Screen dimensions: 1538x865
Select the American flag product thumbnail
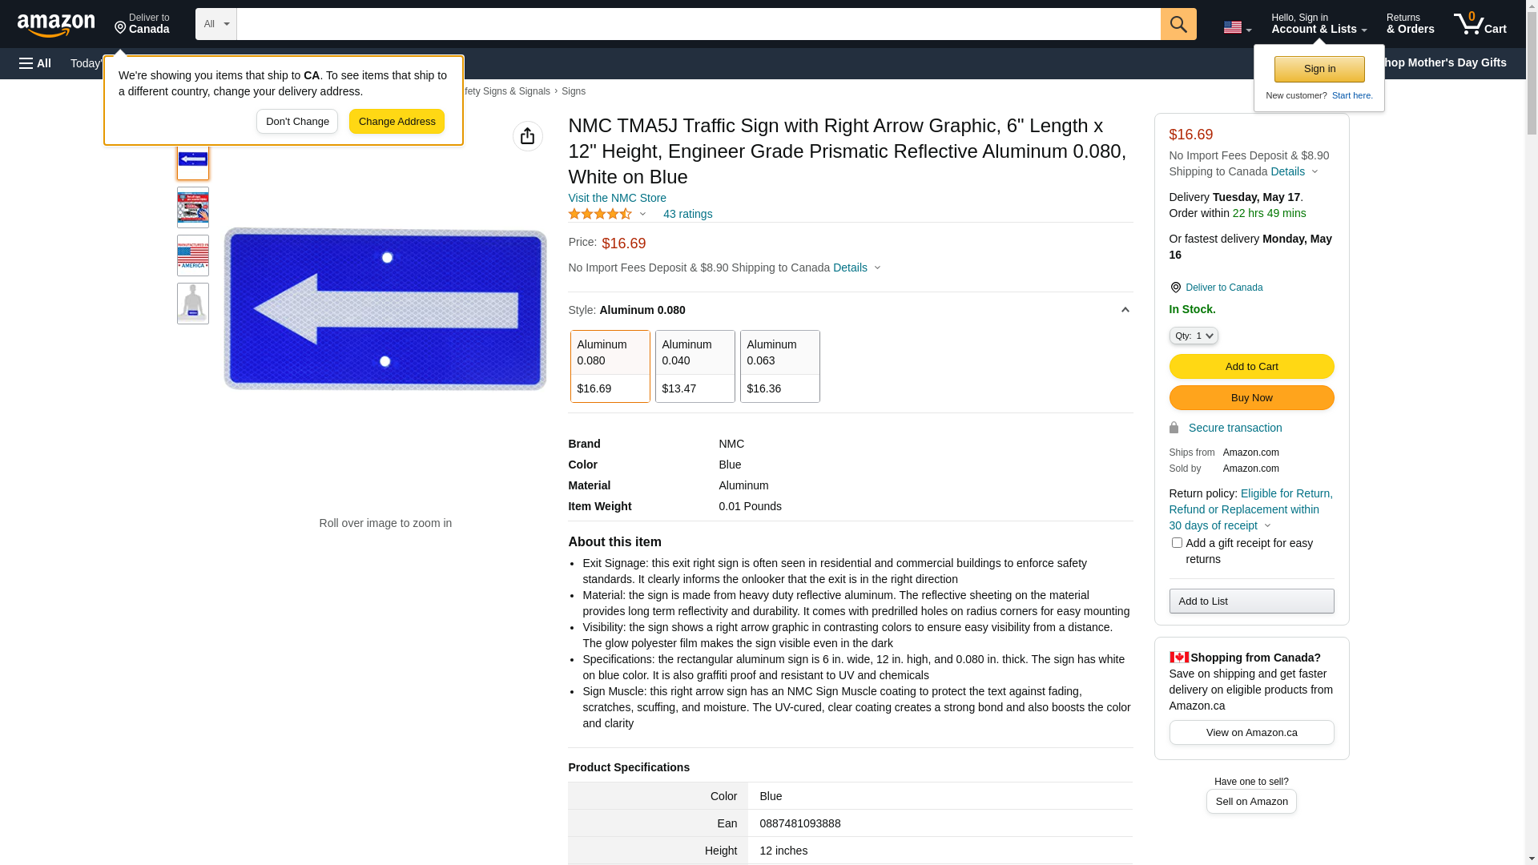[x=193, y=255]
